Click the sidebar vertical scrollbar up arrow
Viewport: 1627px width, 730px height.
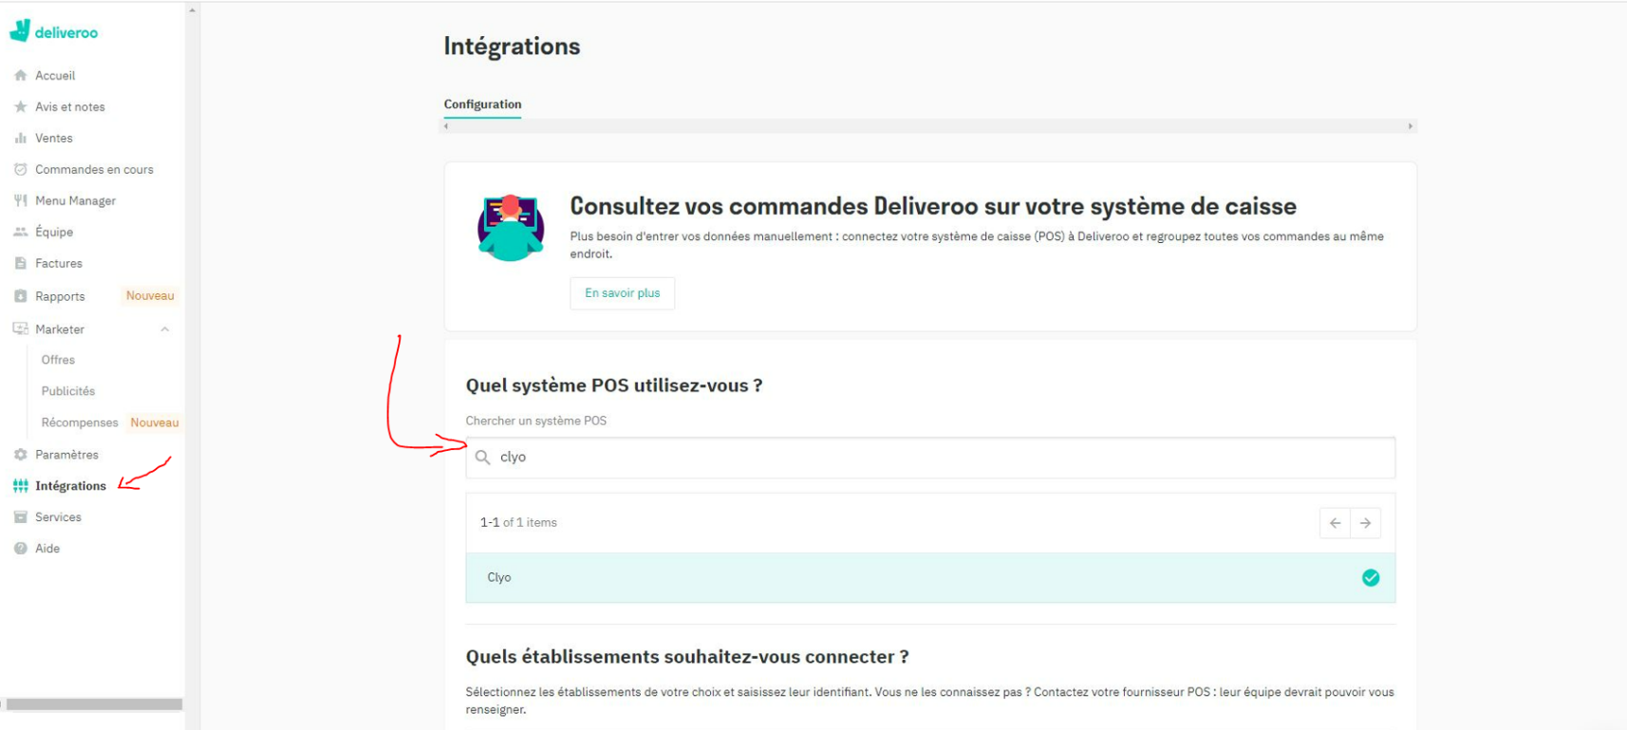[192, 9]
